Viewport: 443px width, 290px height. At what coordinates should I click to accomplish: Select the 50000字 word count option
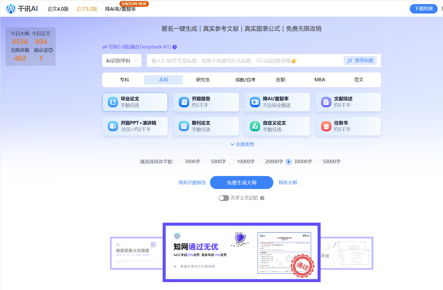pos(317,162)
